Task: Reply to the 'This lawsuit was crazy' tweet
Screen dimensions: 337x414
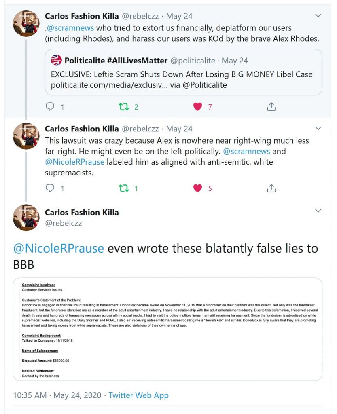Action: coord(50,188)
